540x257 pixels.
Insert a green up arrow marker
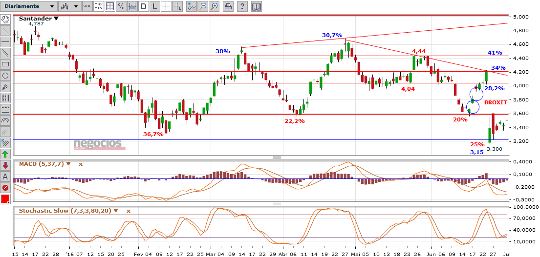click(x=5, y=154)
